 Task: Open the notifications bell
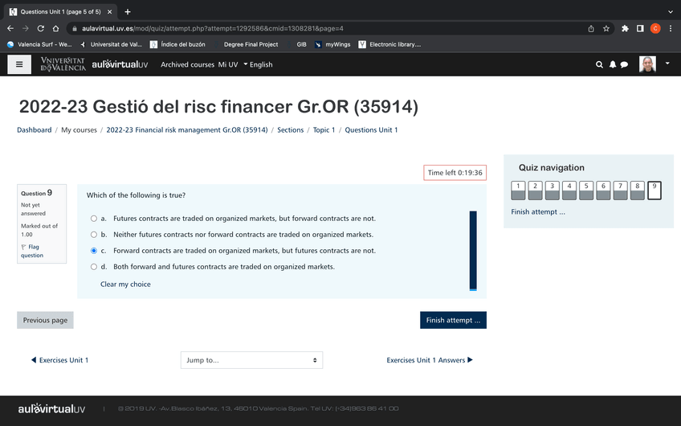click(x=612, y=64)
